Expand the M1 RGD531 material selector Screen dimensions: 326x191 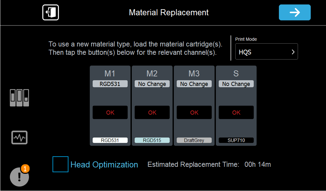coord(110,84)
